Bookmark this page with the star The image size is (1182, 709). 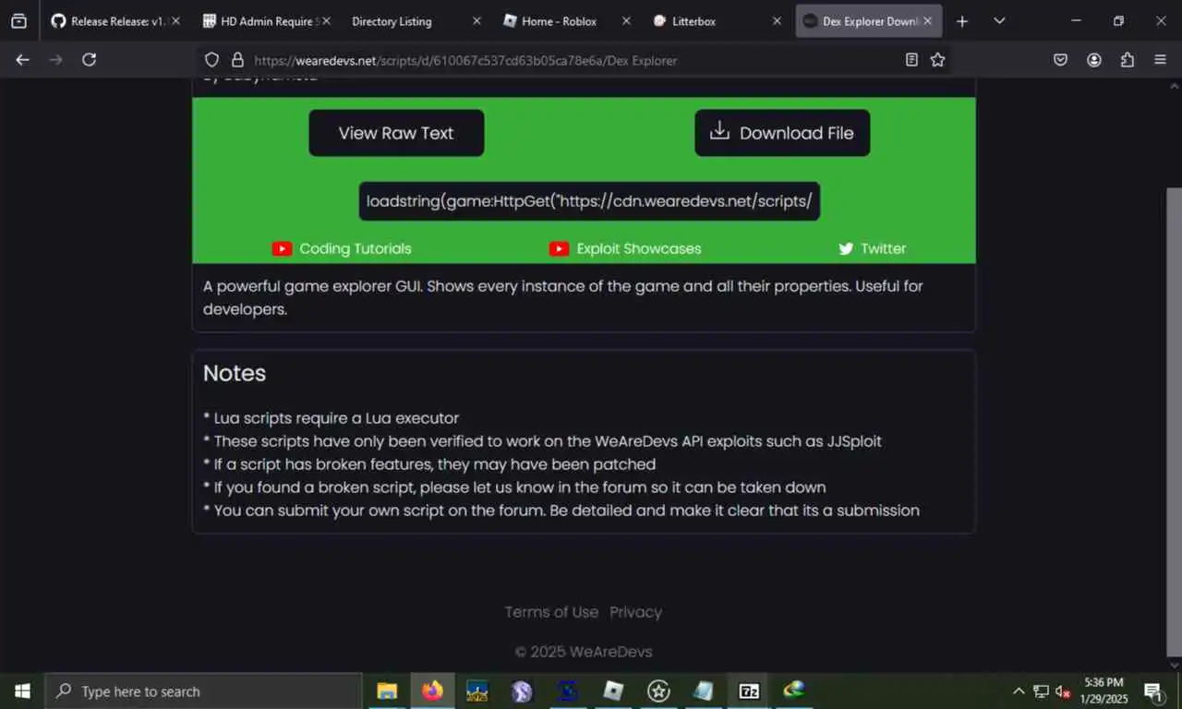938,60
